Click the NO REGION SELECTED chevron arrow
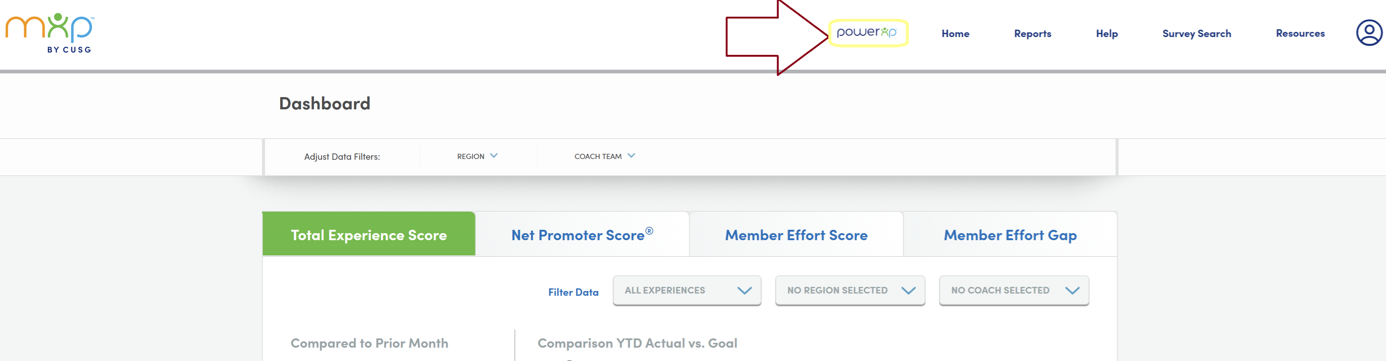 [x=908, y=291]
